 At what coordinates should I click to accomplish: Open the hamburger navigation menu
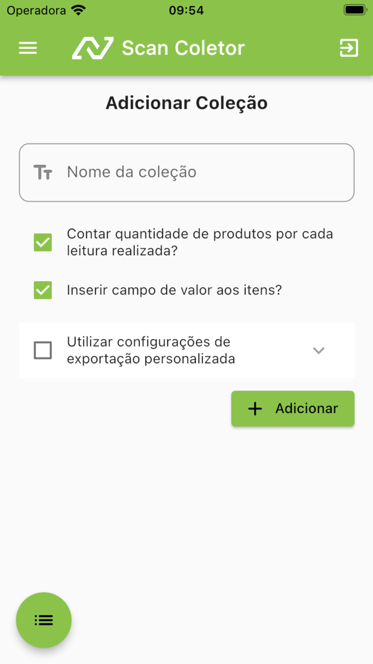point(28,48)
